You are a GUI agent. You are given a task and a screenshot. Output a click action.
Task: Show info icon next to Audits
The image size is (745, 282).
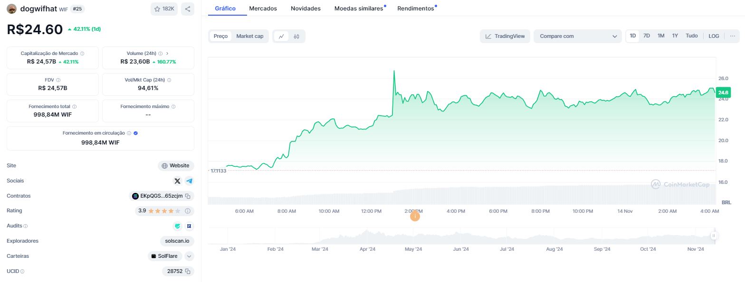pos(26,226)
